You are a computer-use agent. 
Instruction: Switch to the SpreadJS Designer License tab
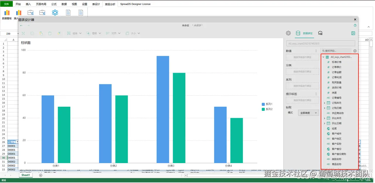click(x=135, y=4)
